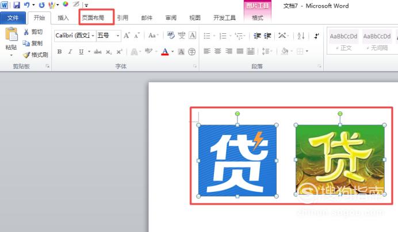Viewport: 398px width, 232px height.
Task: Open the Paste options arrow below 粘贴
Action: [x=11, y=55]
